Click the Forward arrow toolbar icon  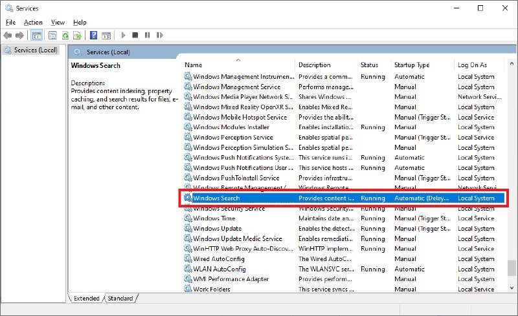pyautogui.click(x=19, y=35)
